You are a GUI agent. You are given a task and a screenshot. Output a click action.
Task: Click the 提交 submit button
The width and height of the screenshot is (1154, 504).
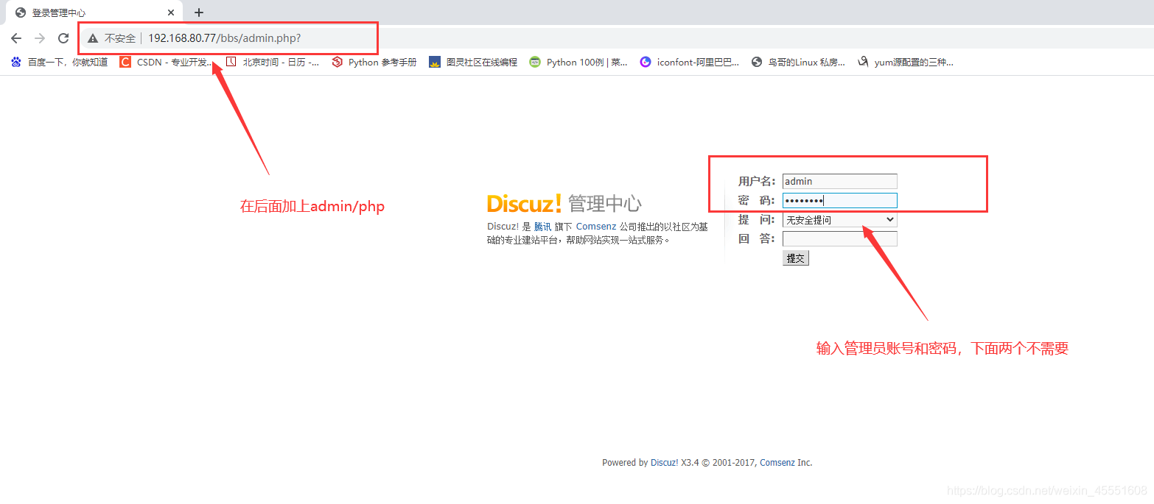coord(796,258)
